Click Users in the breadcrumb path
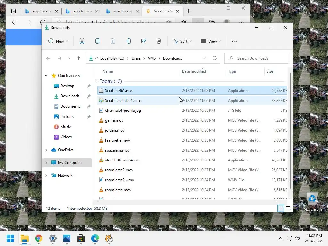Screen dimensions: 328x246 [x=136, y=58]
